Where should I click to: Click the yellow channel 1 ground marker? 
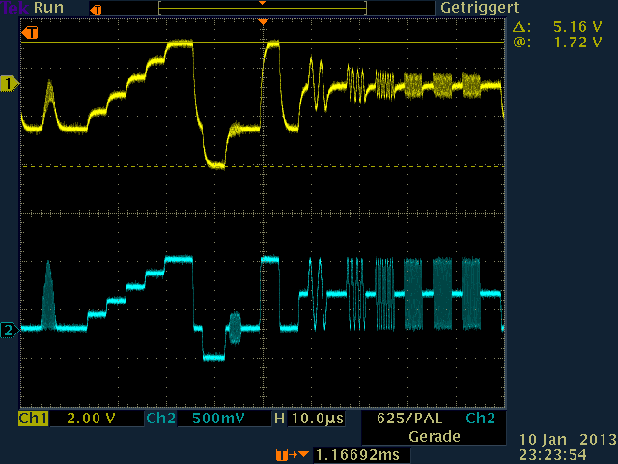(x=10, y=85)
